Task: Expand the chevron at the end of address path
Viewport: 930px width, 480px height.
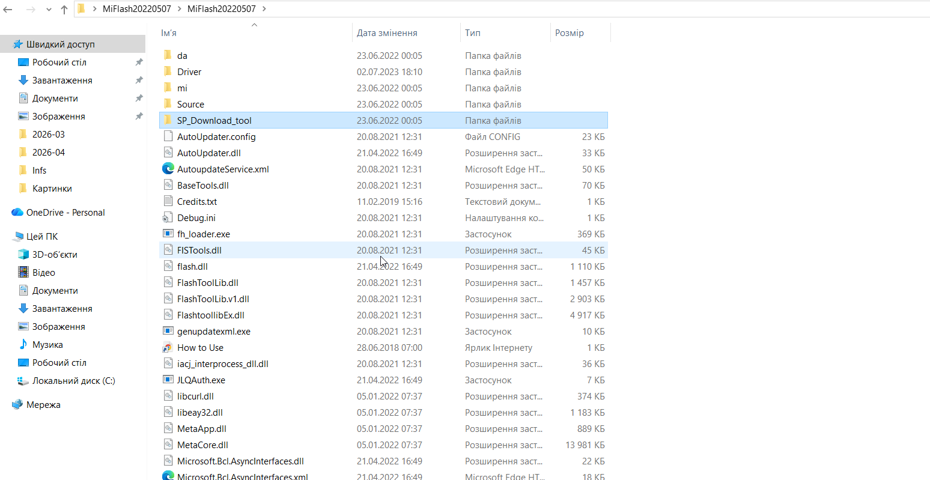Action: pyautogui.click(x=264, y=9)
